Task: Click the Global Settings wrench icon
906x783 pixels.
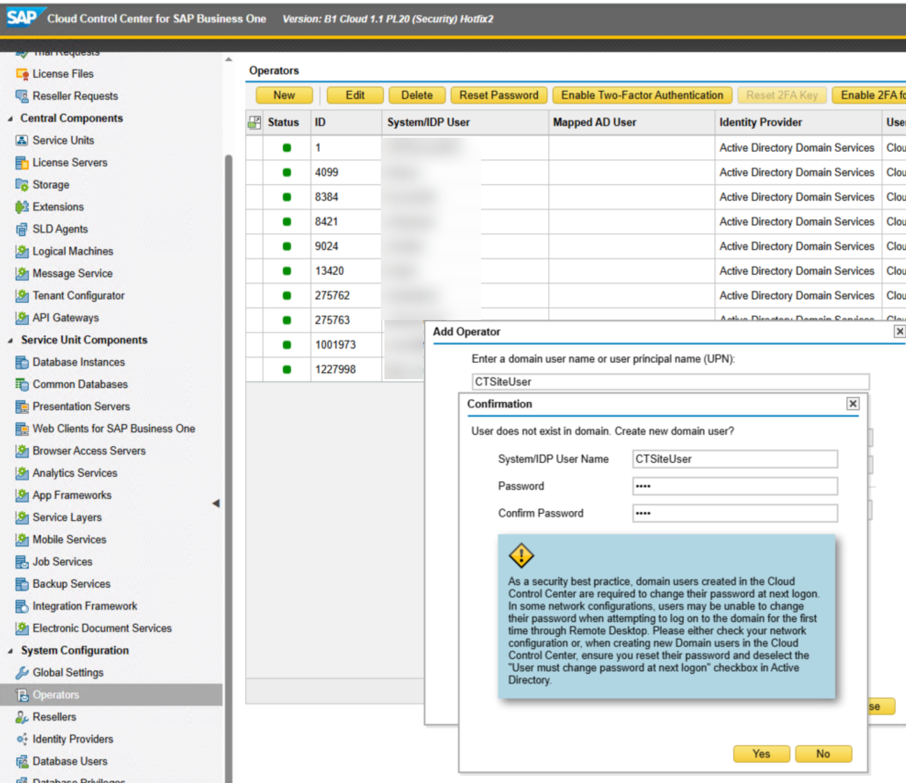Action: click(x=22, y=673)
